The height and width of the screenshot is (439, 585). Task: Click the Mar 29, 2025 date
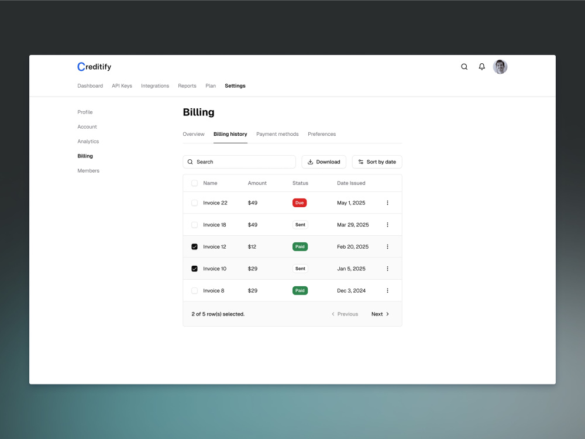353,225
